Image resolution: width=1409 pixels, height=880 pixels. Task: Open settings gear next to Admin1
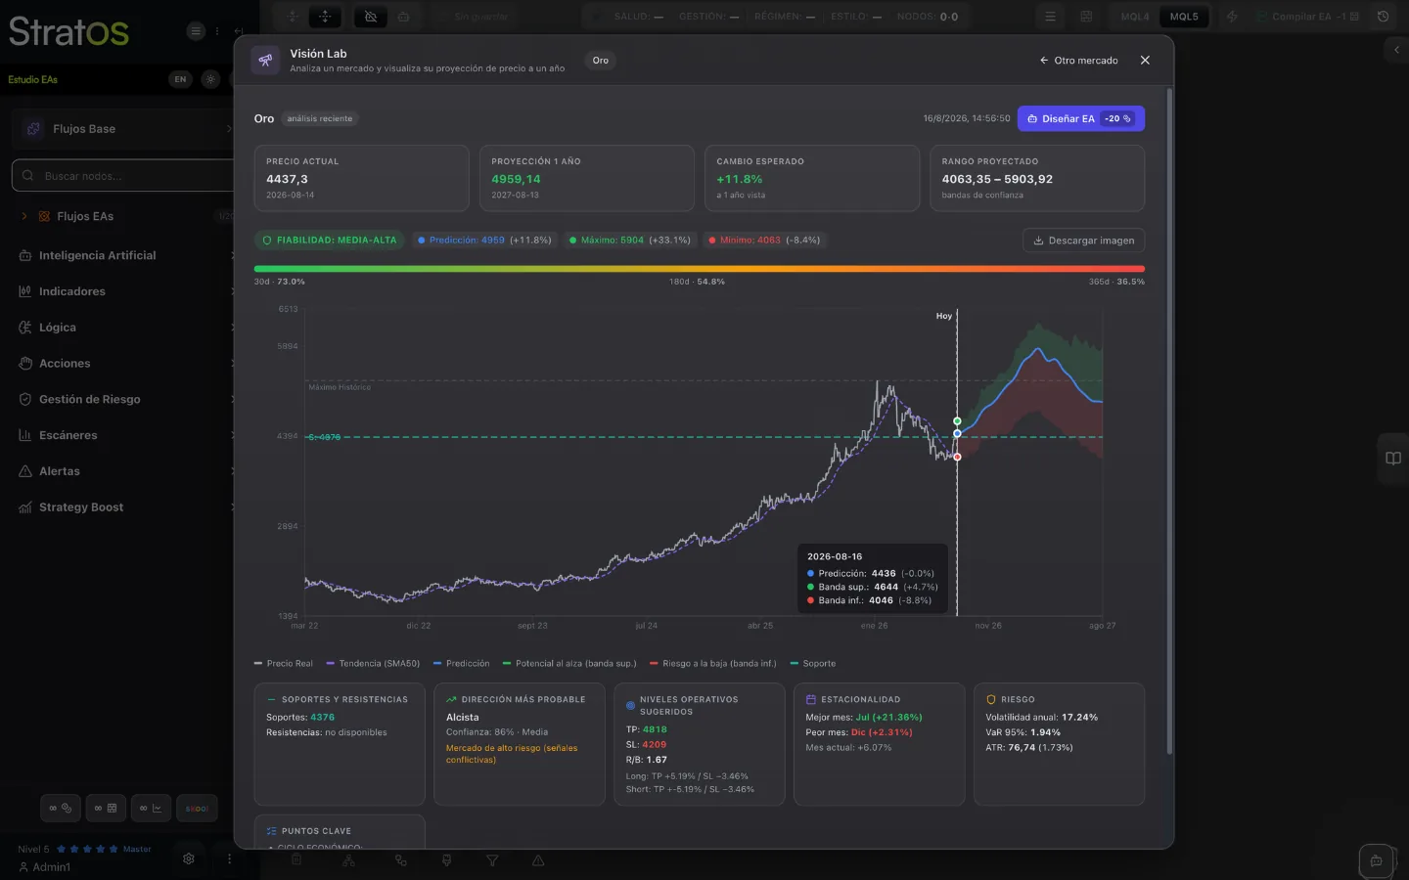[x=189, y=858]
